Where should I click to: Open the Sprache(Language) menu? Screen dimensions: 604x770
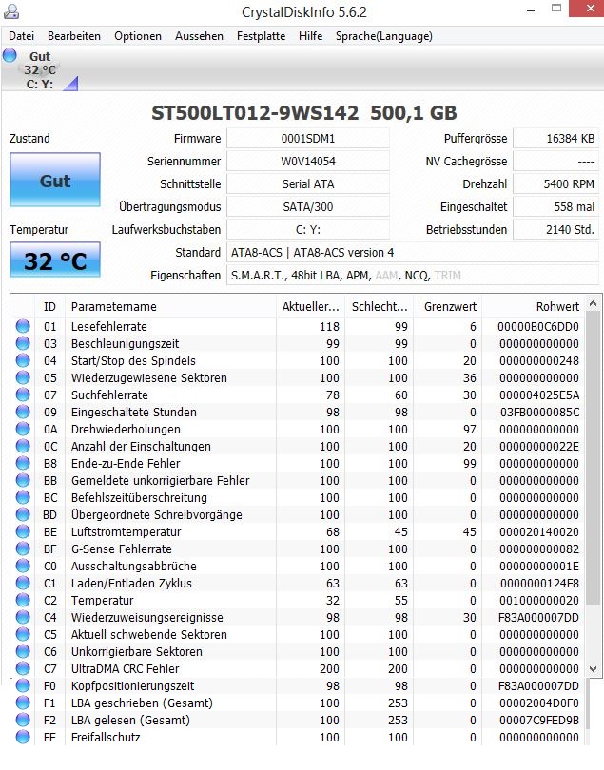tap(384, 36)
